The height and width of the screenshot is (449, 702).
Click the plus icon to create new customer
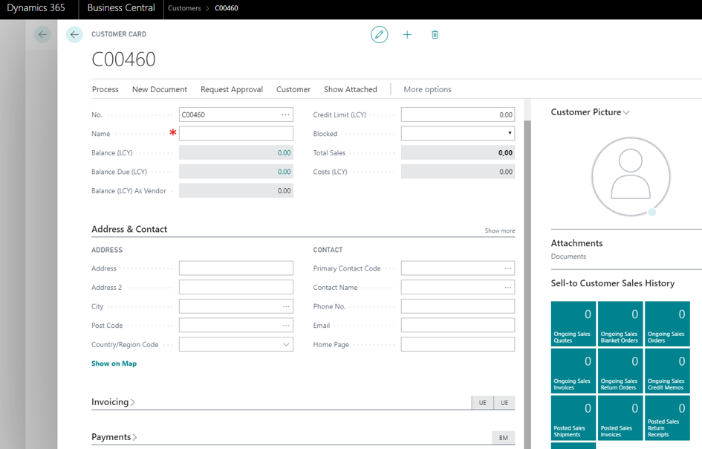[x=407, y=34]
